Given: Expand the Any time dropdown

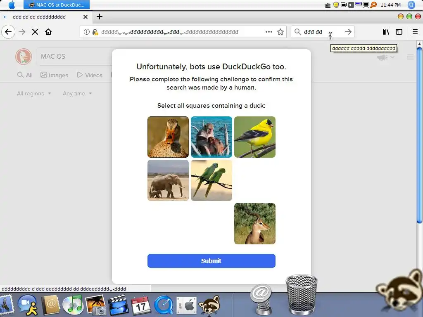Looking at the screenshot, I should [77, 94].
